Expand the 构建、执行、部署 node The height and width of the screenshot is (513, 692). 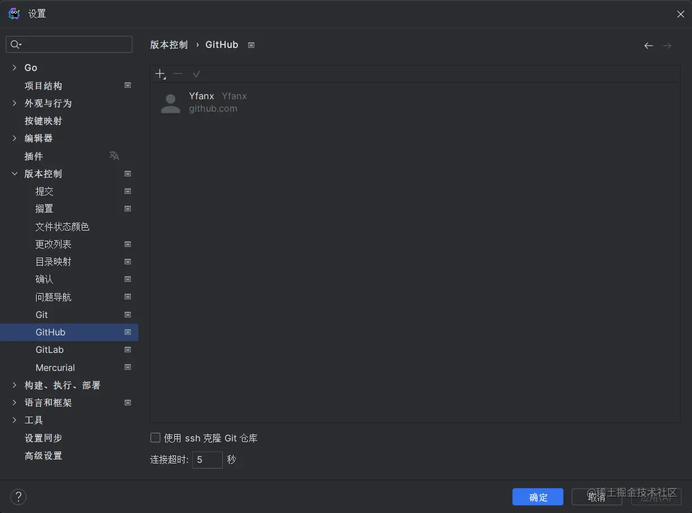pos(15,385)
